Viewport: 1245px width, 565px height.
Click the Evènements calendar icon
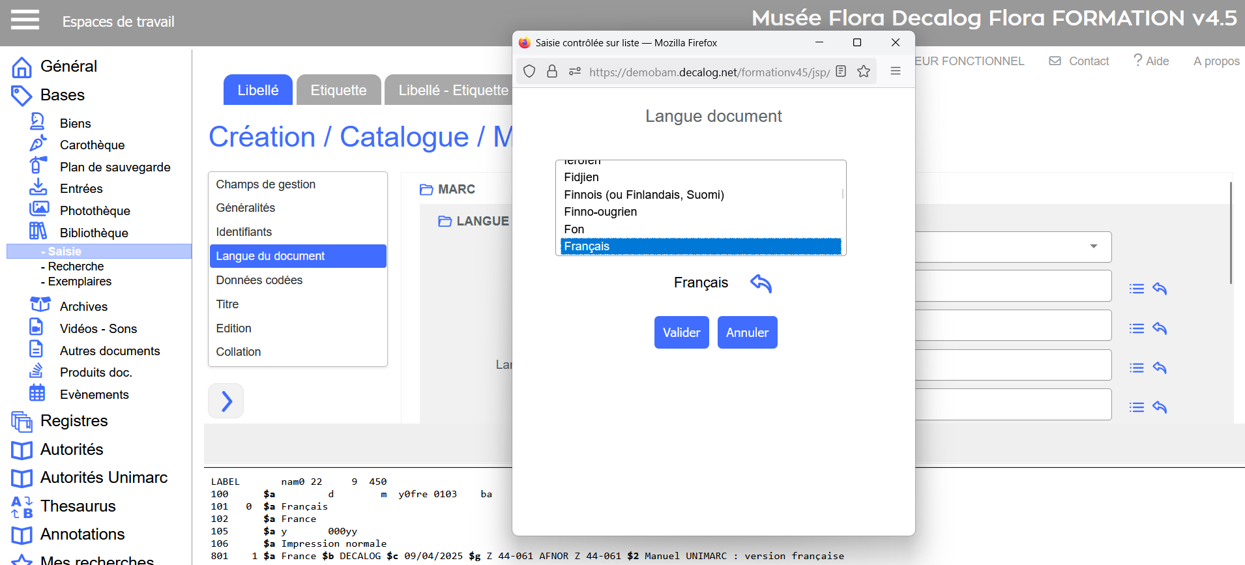(37, 394)
